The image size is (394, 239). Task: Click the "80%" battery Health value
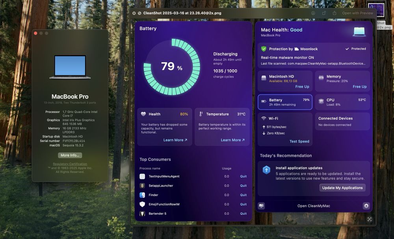tap(184, 114)
